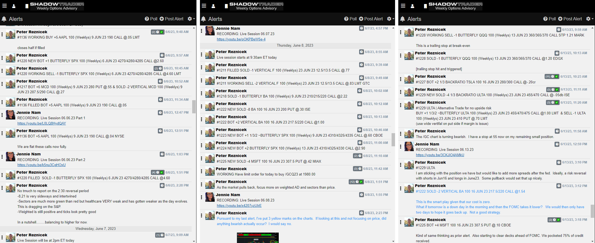Image resolution: width=595 pixels, height=243 pixels.
Task: Click Jennie Nam's avatar on the 6/7/23 4:57 PM post
Action: pyautogui.click(x=210, y=31)
